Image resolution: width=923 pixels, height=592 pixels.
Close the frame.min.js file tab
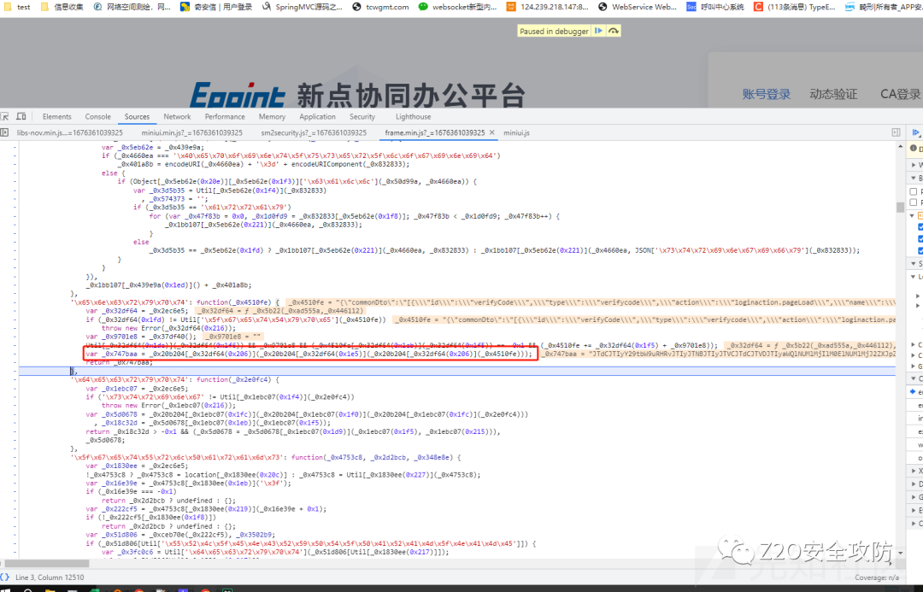pos(492,132)
